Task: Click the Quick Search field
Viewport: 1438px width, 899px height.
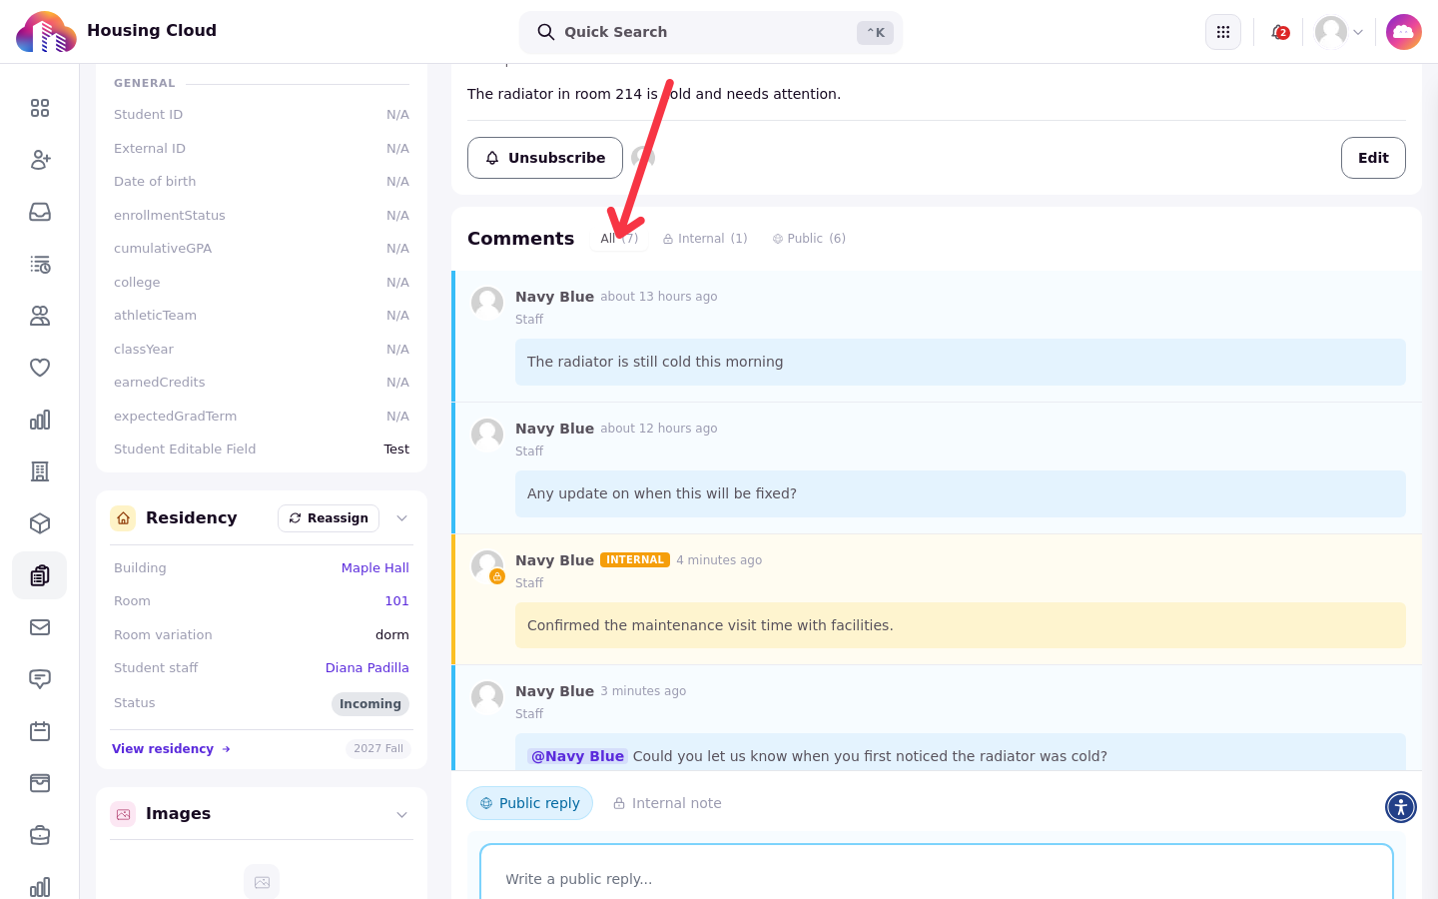Action: 711,32
